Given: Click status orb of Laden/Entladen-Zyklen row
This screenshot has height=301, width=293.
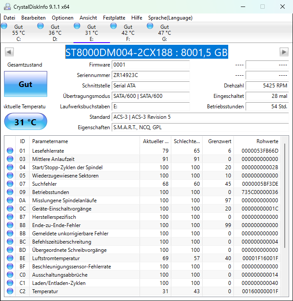Looking at the screenshot, I should tap(10, 283).
